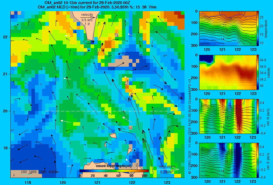
Task: Click latitude label '22' on main map
Action: 5,37
